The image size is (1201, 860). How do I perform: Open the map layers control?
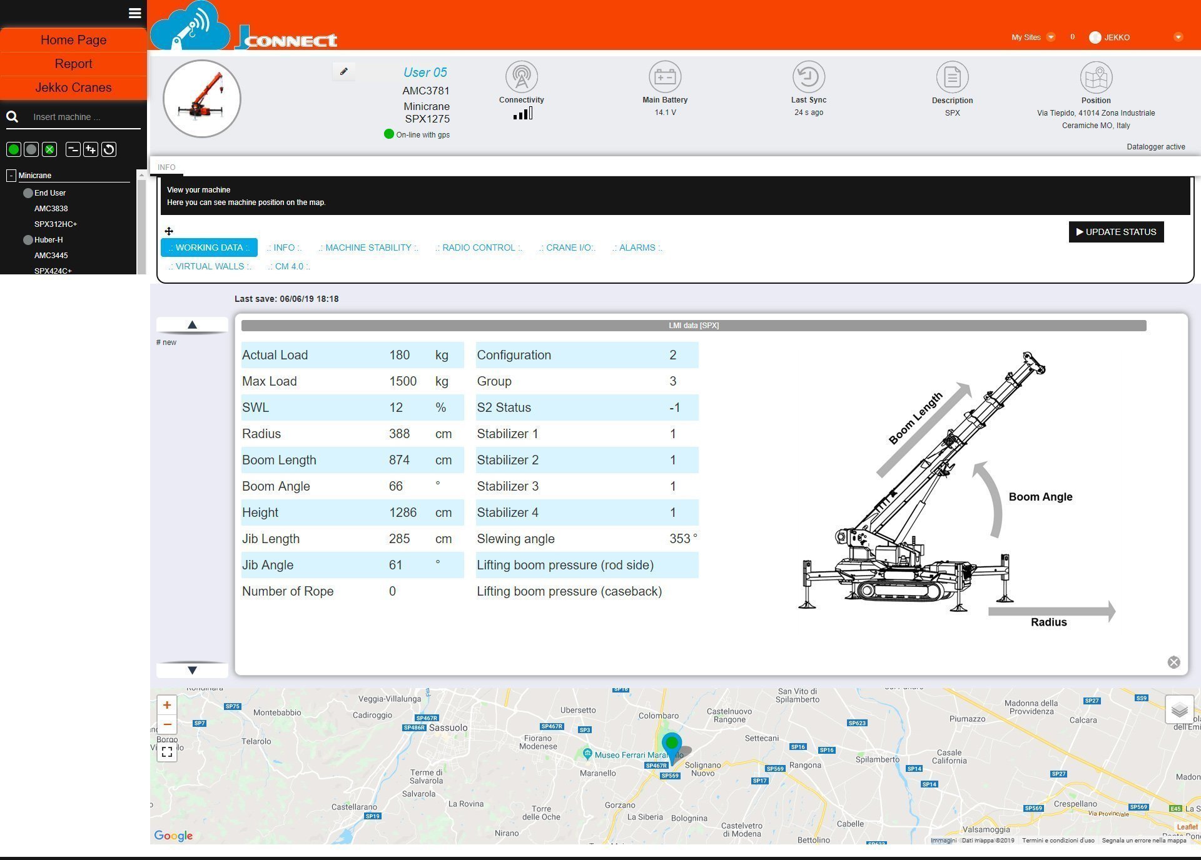pos(1179,709)
